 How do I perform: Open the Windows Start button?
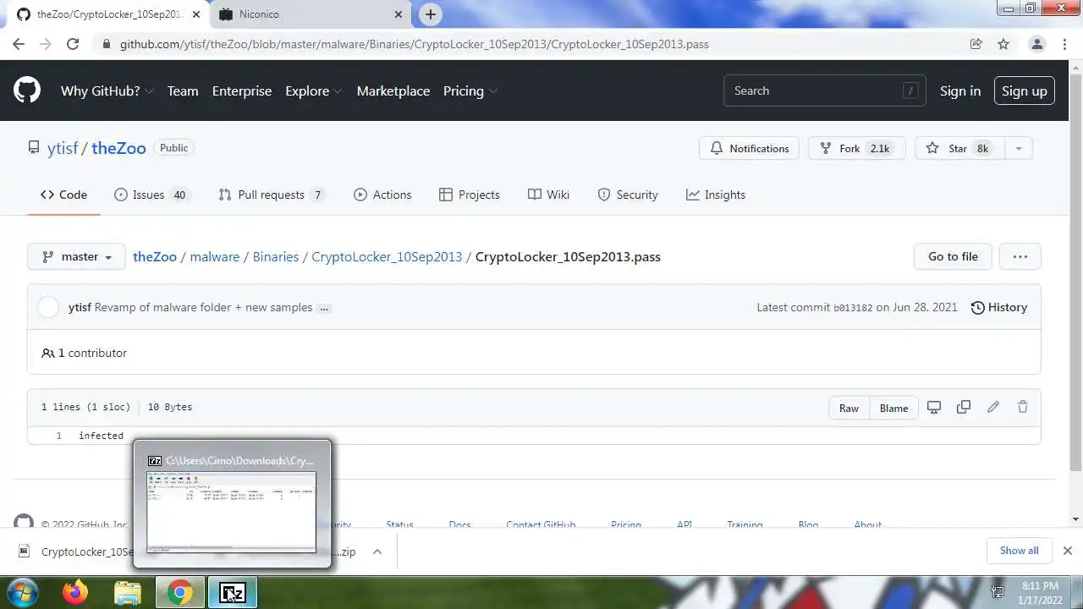click(x=23, y=592)
